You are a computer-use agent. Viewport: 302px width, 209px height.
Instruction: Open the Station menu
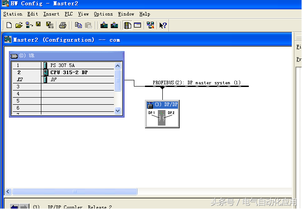[x=13, y=14]
